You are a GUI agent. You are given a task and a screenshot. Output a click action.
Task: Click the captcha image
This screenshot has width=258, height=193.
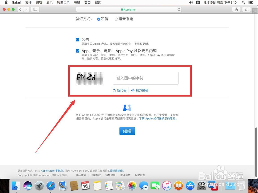90,78
